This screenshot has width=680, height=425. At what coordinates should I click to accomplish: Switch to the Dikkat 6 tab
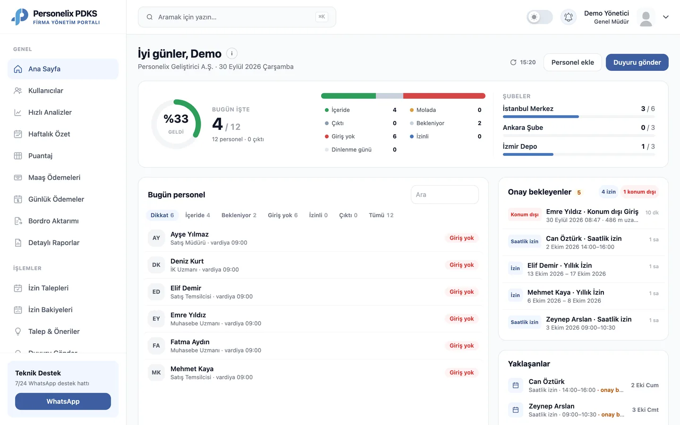(x=162, y=215)
